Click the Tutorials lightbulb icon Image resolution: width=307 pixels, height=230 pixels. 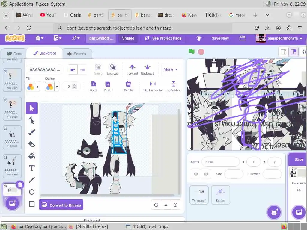199,38
